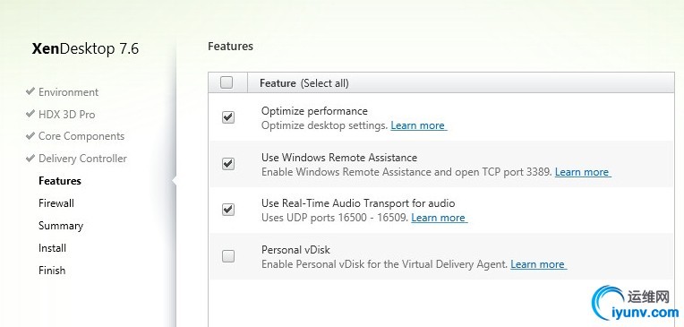The height and width of the screenshot is (327, 684).
Task: Click the checkmark icon beside Core Components
Action: click(30, 135)
